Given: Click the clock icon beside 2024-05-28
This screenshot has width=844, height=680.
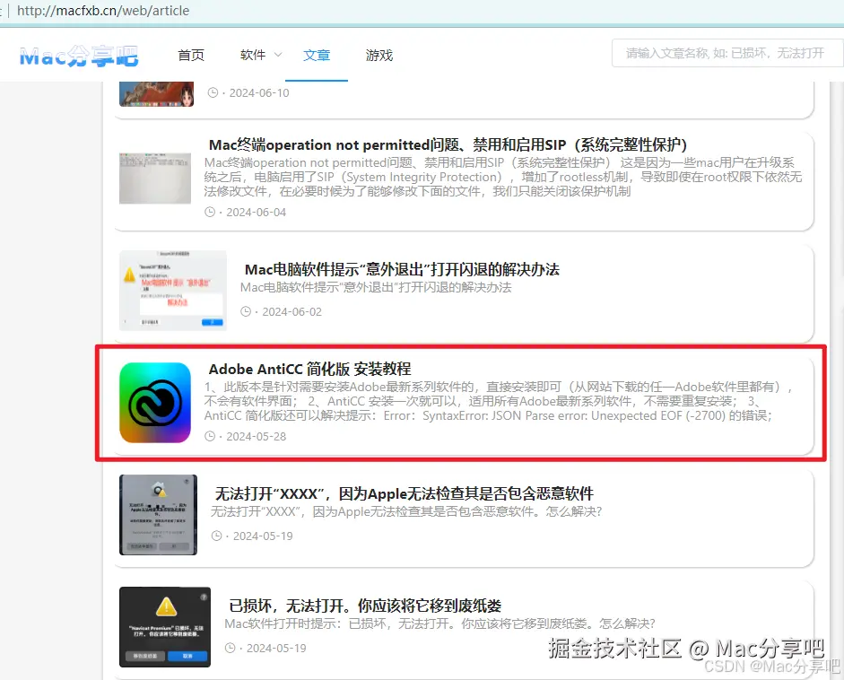Looking at the screenshot, I should tap(210, 436).
